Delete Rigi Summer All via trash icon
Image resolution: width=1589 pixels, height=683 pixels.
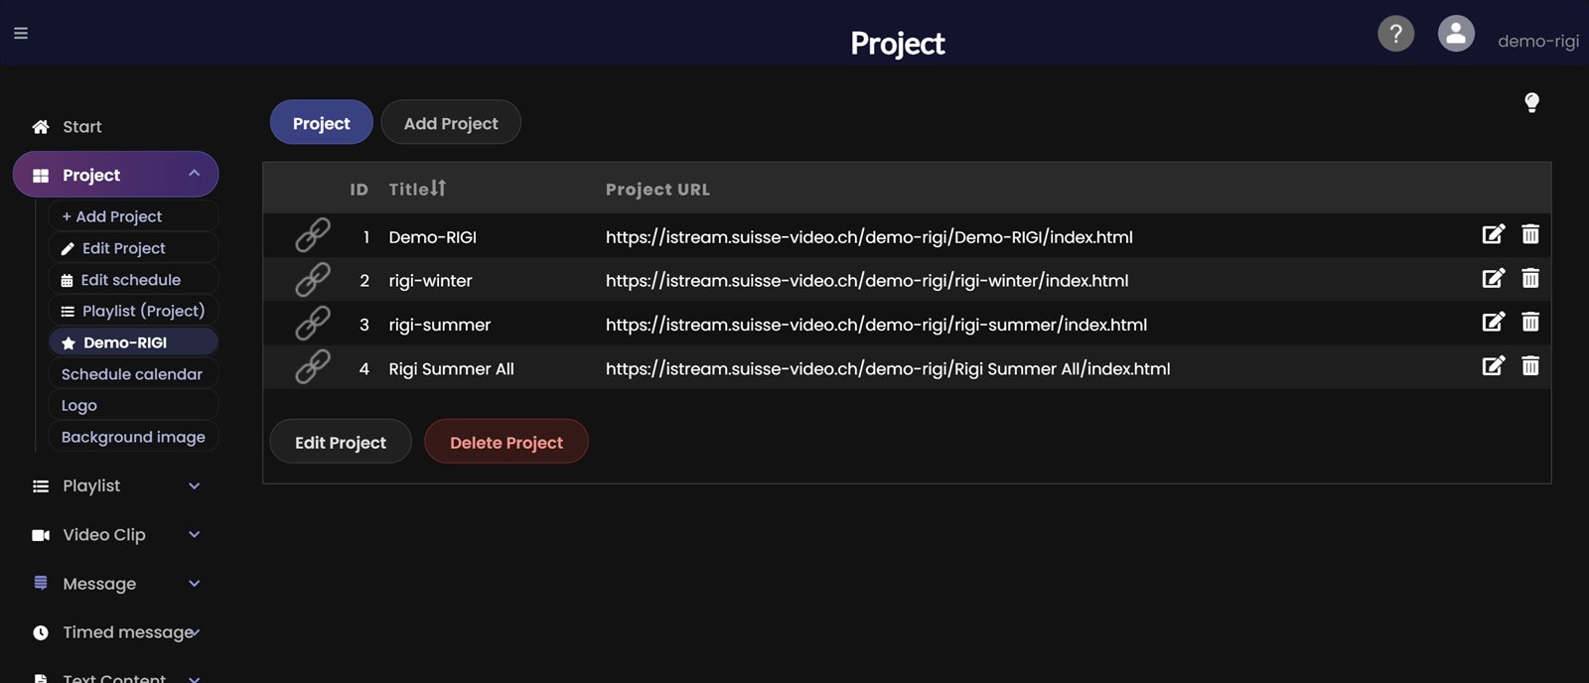click(x=1530, y=365)
